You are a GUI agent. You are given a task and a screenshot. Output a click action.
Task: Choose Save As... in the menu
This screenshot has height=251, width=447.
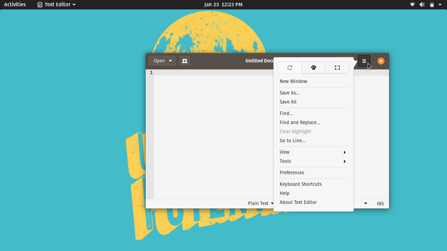(x=314, y=93)
